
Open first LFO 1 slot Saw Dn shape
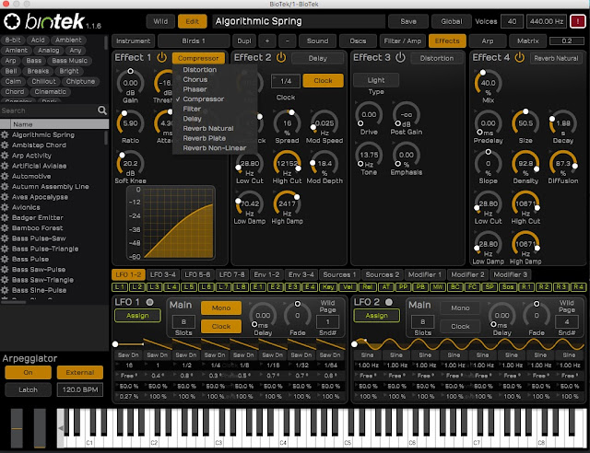(x=128, y=354)
